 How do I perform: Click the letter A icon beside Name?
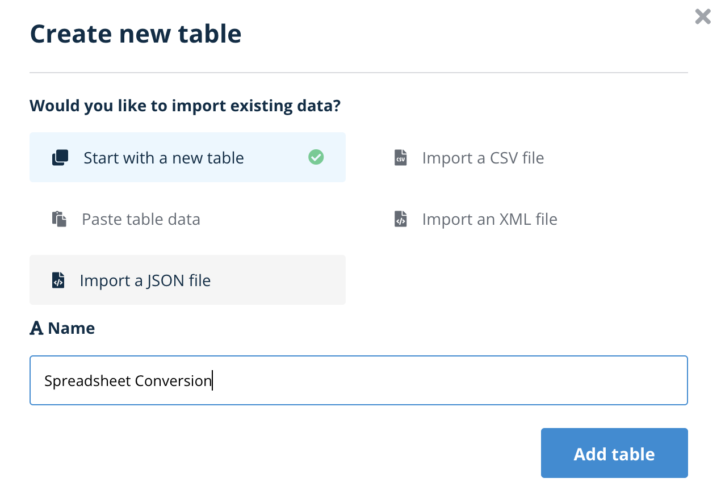click(36, 328)
